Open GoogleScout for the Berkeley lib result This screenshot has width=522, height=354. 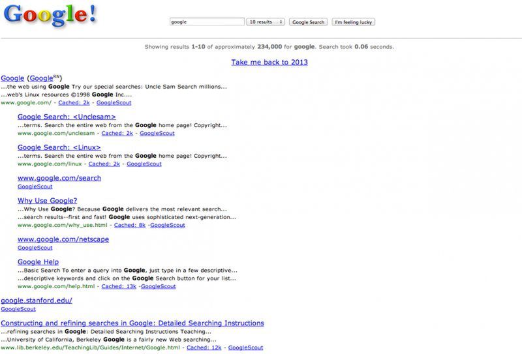coord(246,347)
